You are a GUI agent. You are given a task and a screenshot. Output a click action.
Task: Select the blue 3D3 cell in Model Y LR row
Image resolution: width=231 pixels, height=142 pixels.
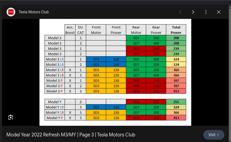pyautogui.click(x=96, y=107)
